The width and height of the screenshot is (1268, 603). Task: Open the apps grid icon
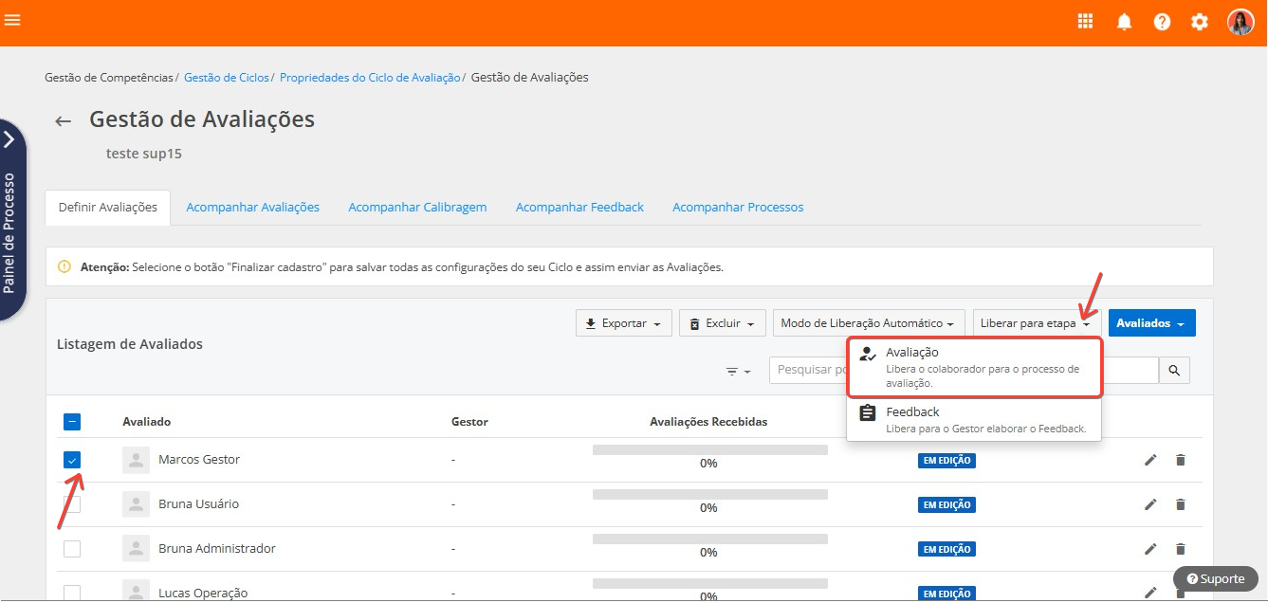click(1086, 22)
